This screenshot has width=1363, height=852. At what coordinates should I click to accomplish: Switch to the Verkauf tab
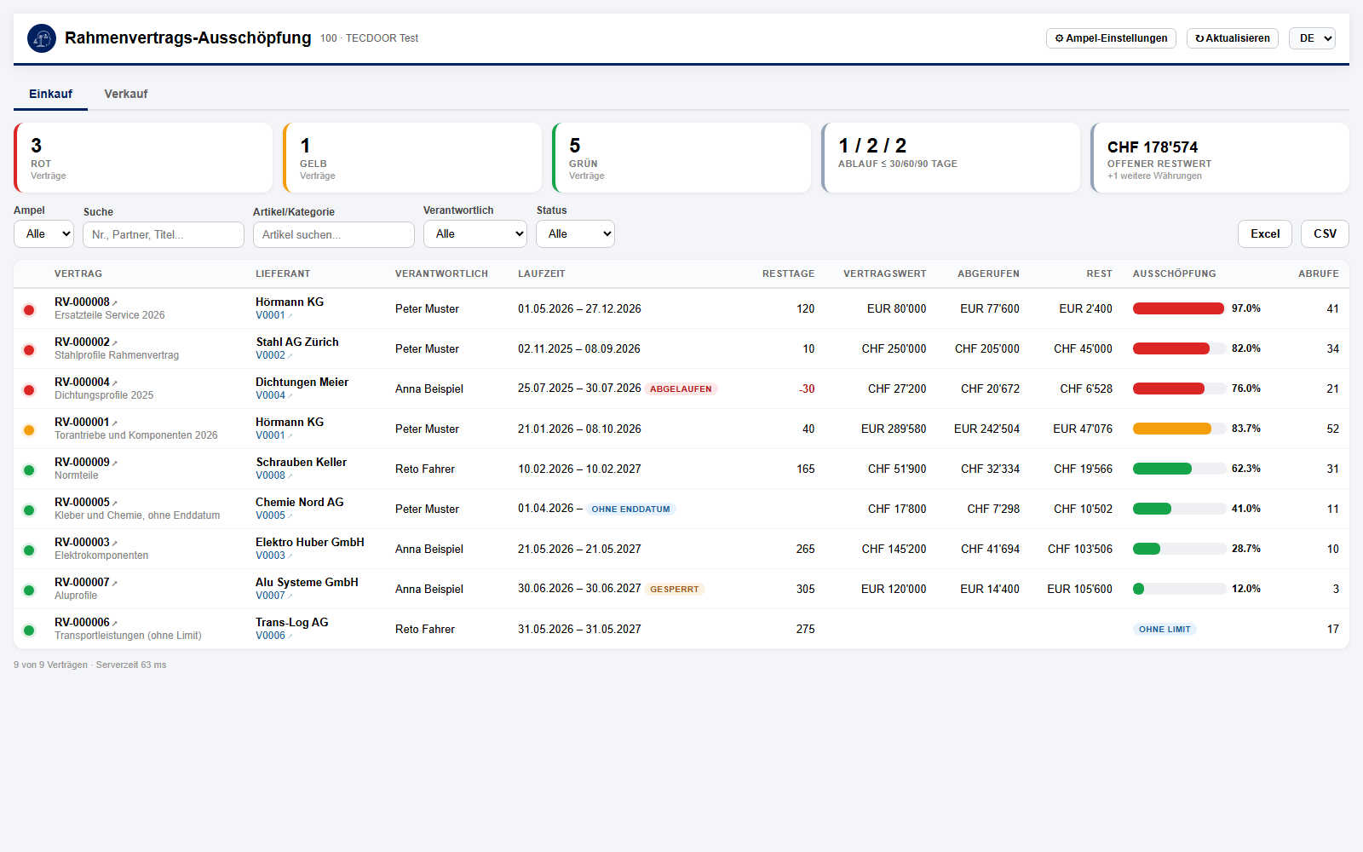click(x=126, y=94)
